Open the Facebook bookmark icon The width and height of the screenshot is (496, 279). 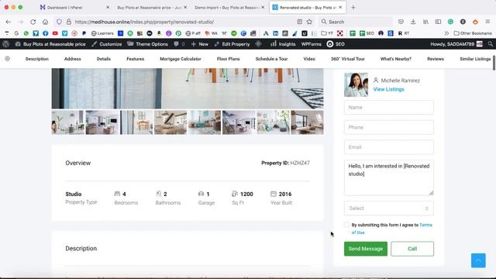[46, 33]
